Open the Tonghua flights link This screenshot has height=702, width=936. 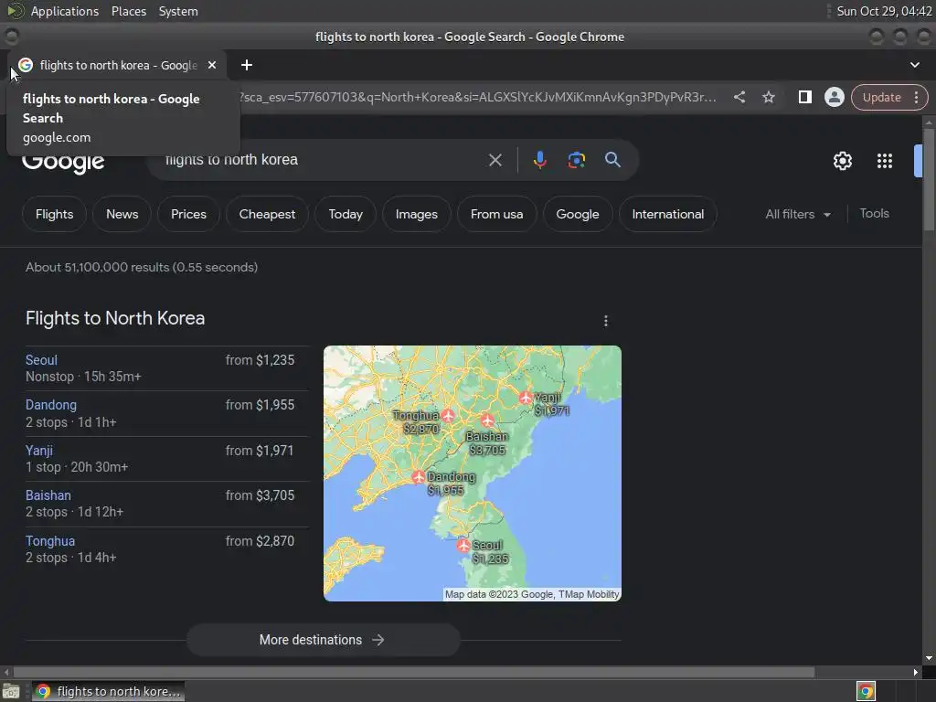pyautogui.click(x=49, y=541)
